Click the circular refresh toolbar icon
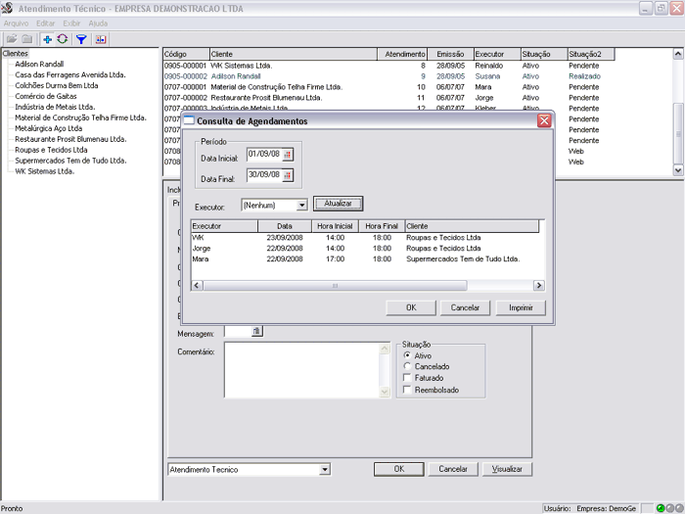The image size is (685, 514). [62, 39]
